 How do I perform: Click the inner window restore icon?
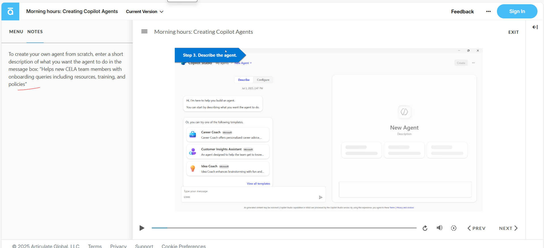tap(468, 50)
